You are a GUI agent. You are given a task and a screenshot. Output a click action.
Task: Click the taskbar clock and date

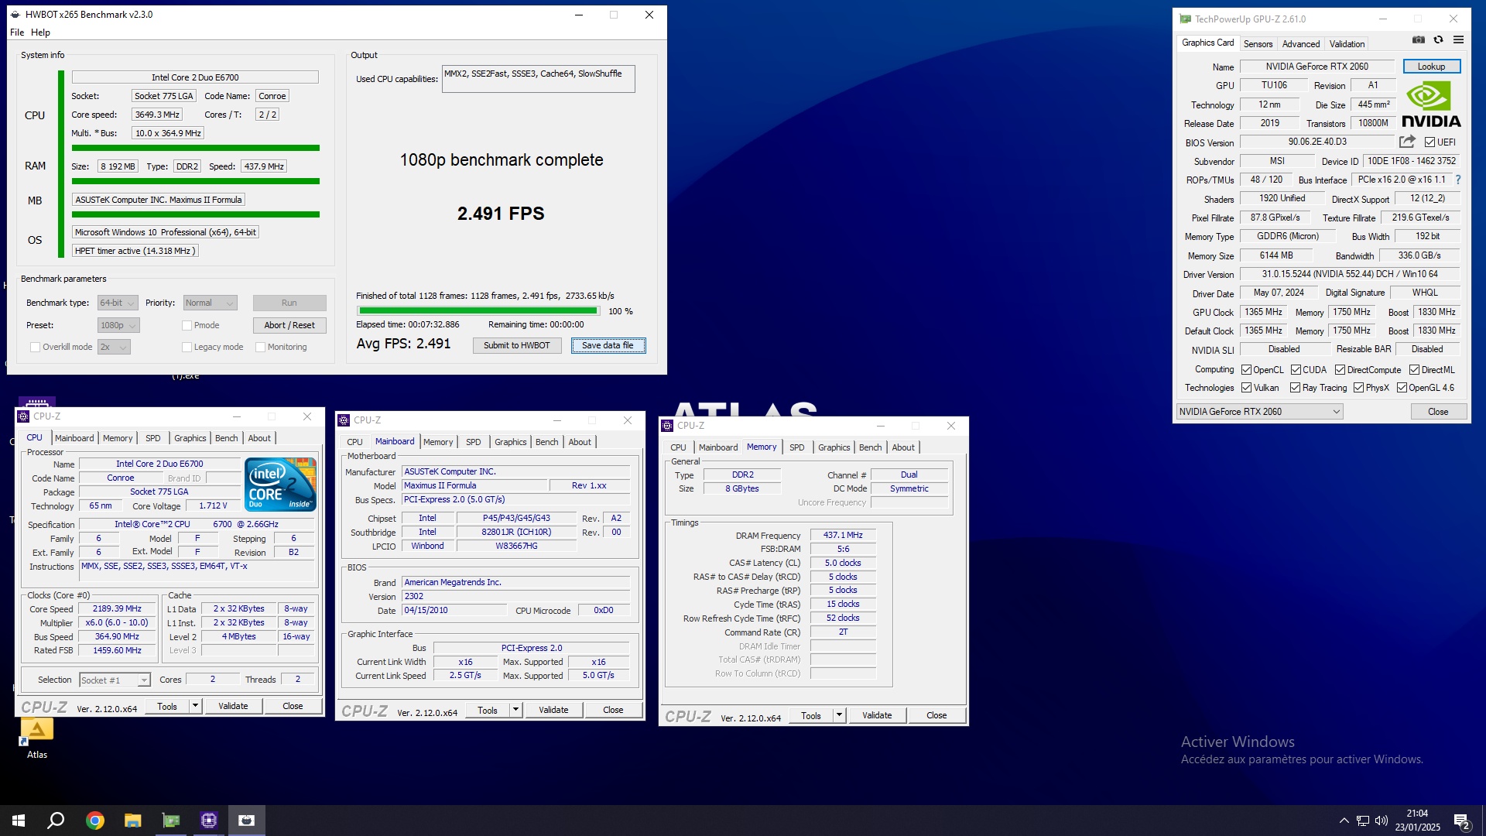point(1417,821)
